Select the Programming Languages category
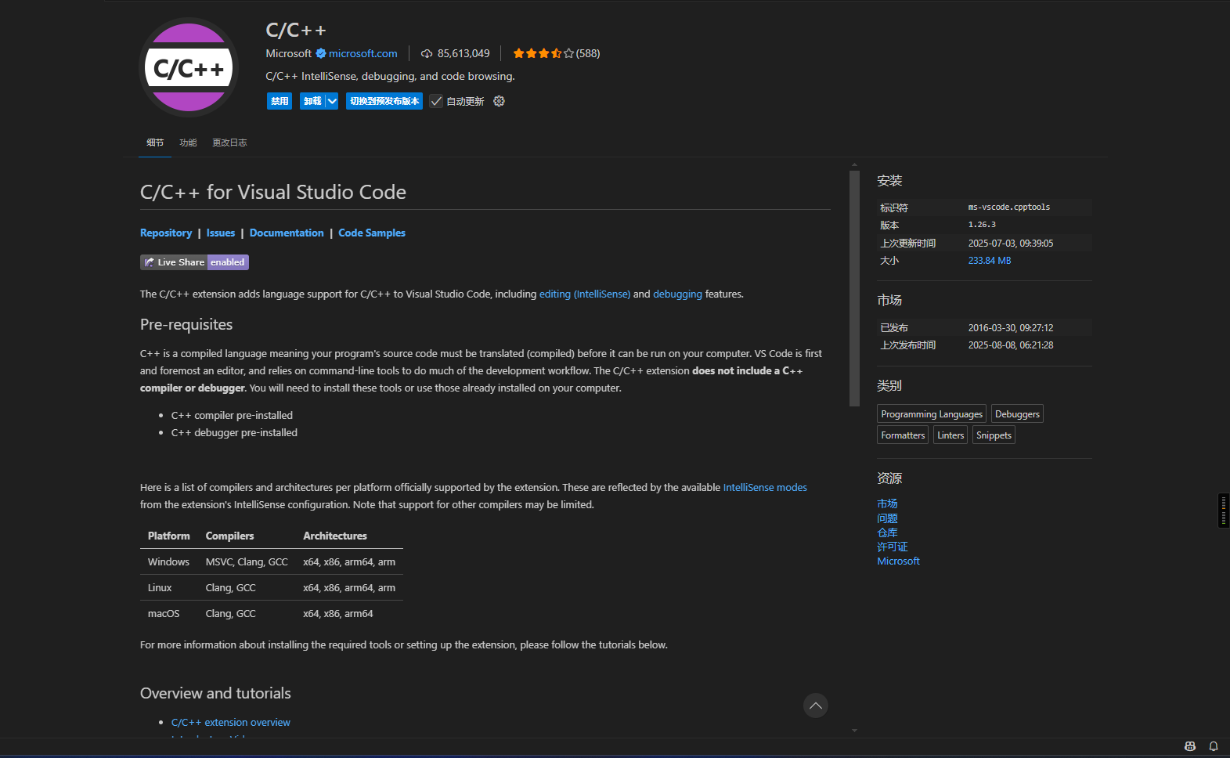Screen dimensions: 1230x758 point(932,414)
